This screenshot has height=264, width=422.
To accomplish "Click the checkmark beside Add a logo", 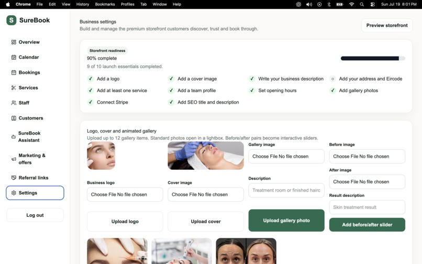I will pyautogui.click(x=91, y=79).
